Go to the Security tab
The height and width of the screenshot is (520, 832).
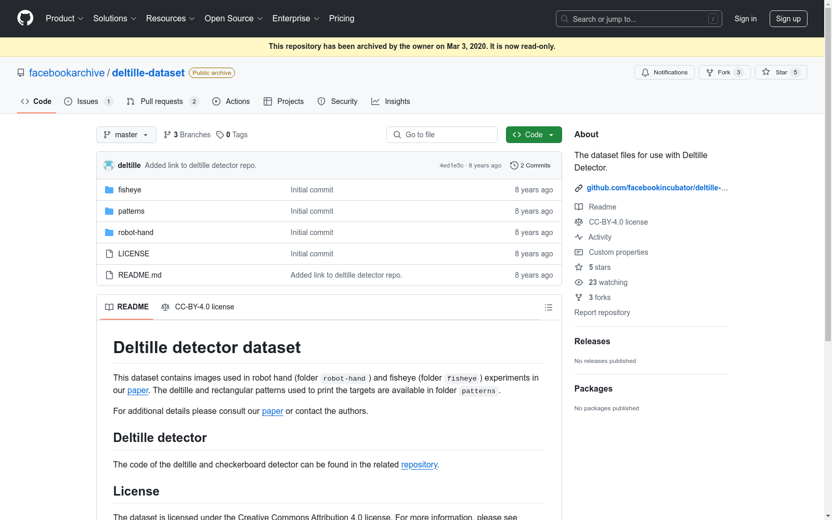[337, 101]
